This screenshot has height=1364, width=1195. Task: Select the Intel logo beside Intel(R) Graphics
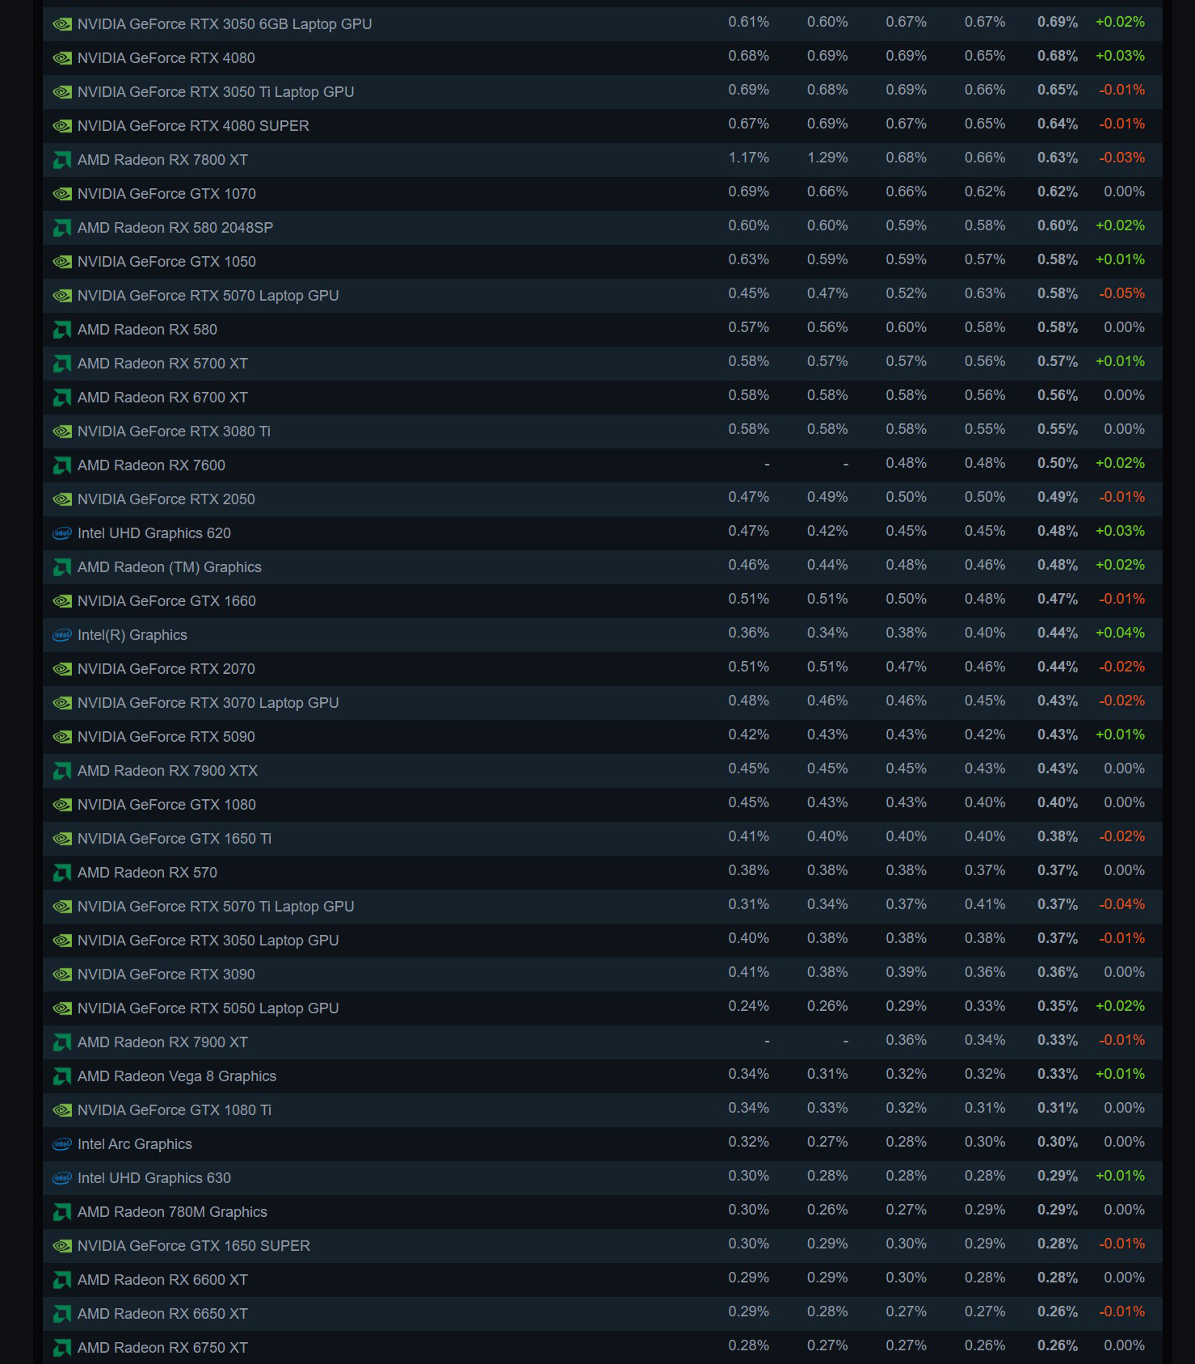[x=62, y=635]
